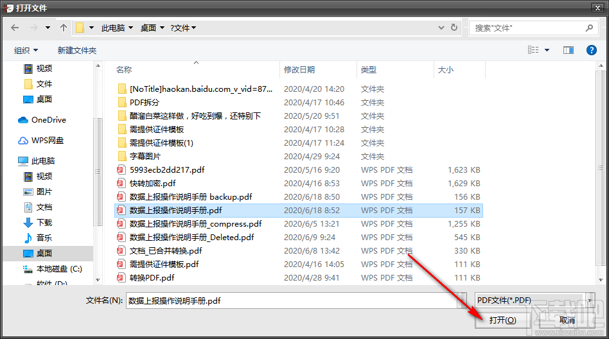Go forward with the right arrow
The height and width of the screenshot is (339, 609).
tap(34, 28)
